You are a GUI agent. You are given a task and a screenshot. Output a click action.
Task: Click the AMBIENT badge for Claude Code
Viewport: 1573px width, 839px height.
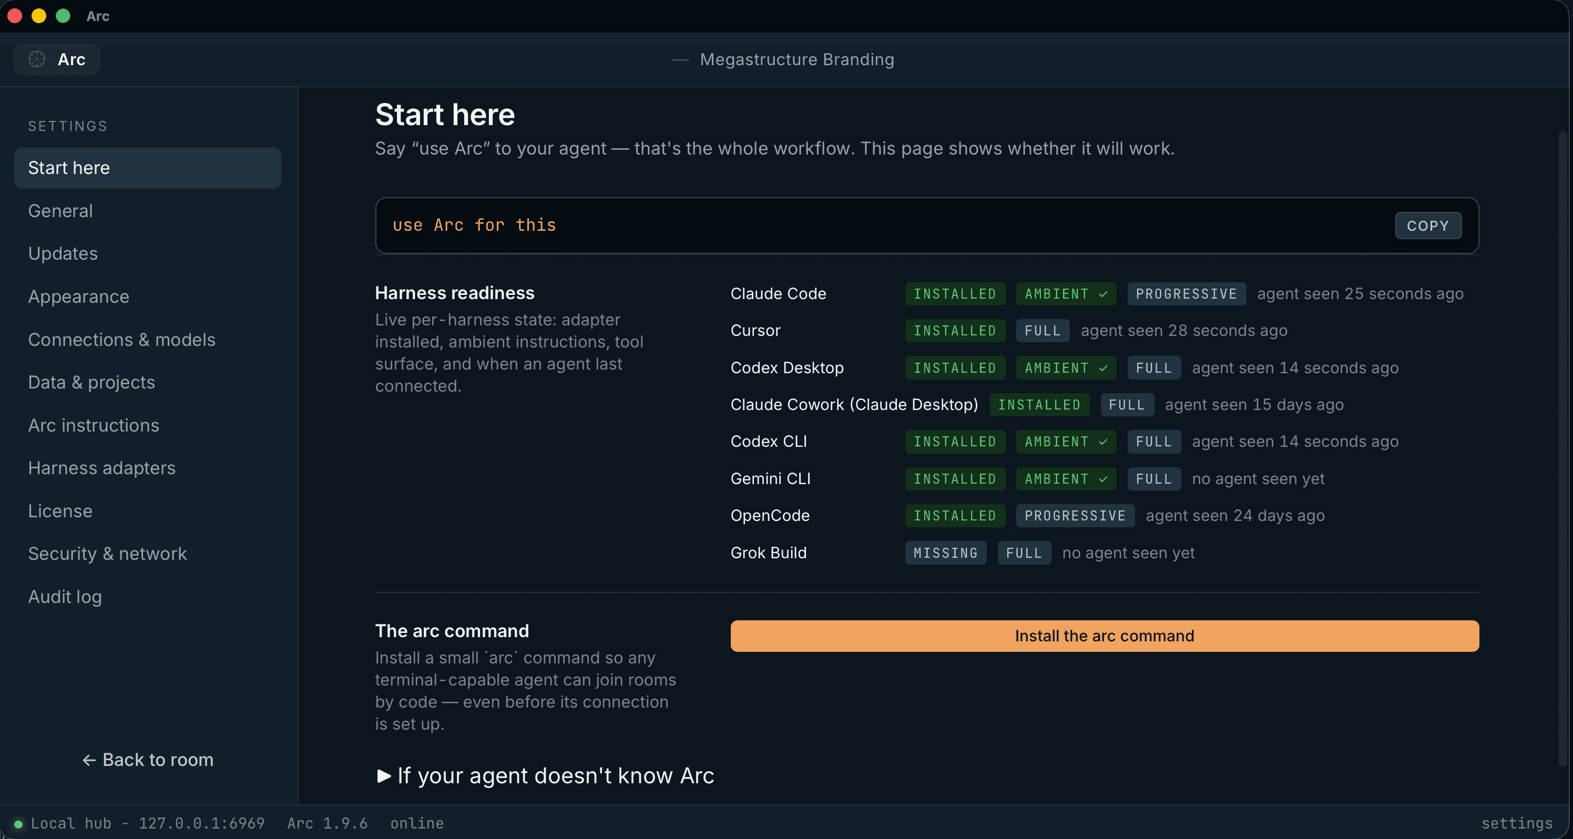coord(1066,294)
